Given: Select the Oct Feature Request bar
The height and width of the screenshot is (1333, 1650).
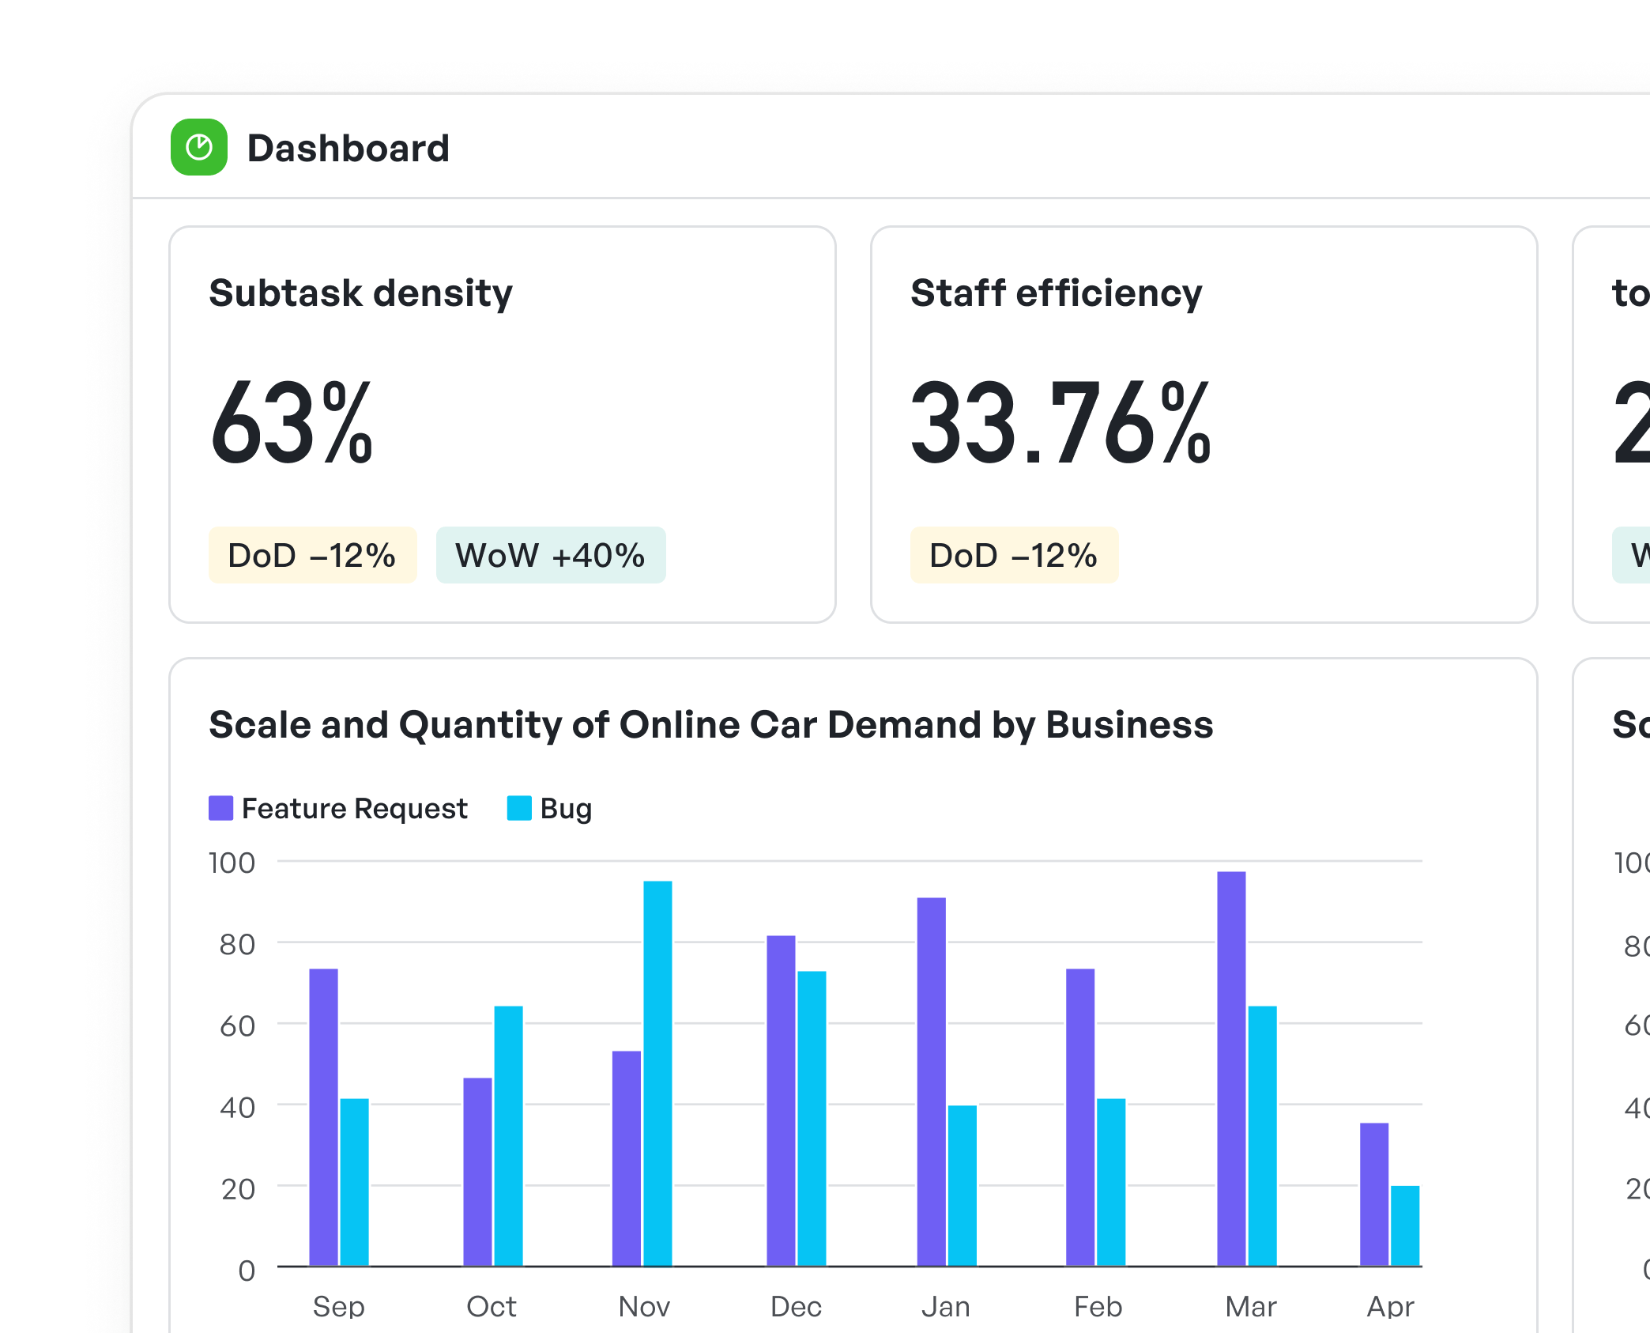Looking at the screenshot, I should [477, 1172].
